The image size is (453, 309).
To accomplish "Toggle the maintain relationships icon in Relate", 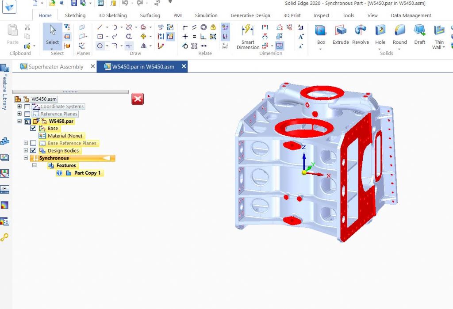I will pos(225,27).
